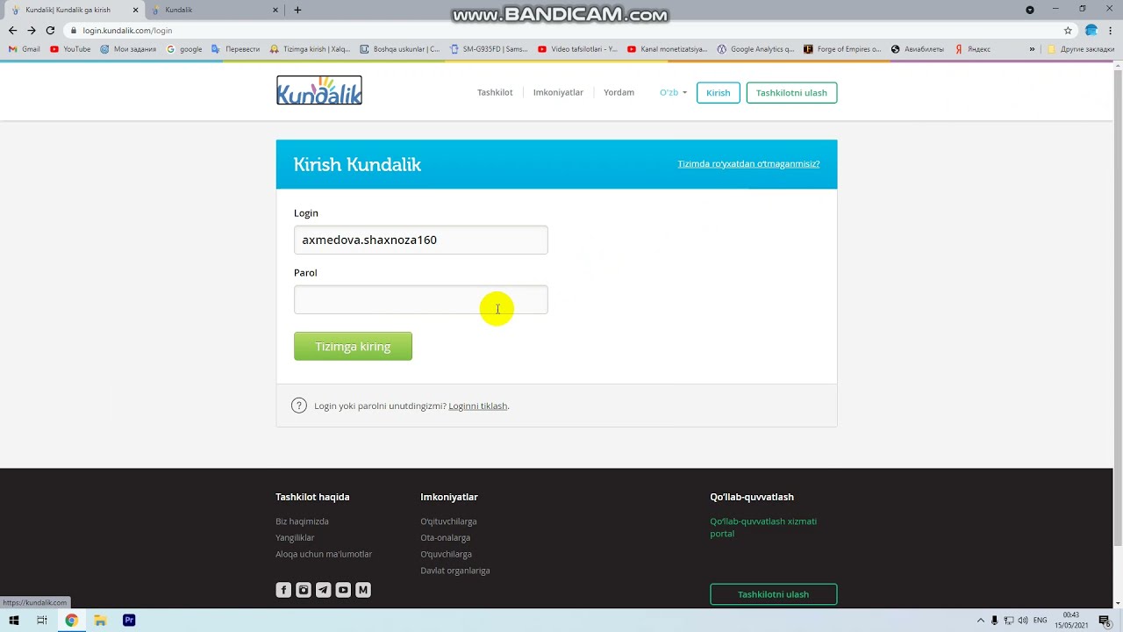
Task: Click the ENG language indicator
Action: point(1041,621)
